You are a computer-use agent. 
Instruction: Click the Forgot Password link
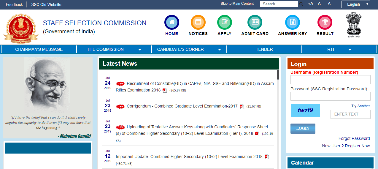[x=354, y=138]
